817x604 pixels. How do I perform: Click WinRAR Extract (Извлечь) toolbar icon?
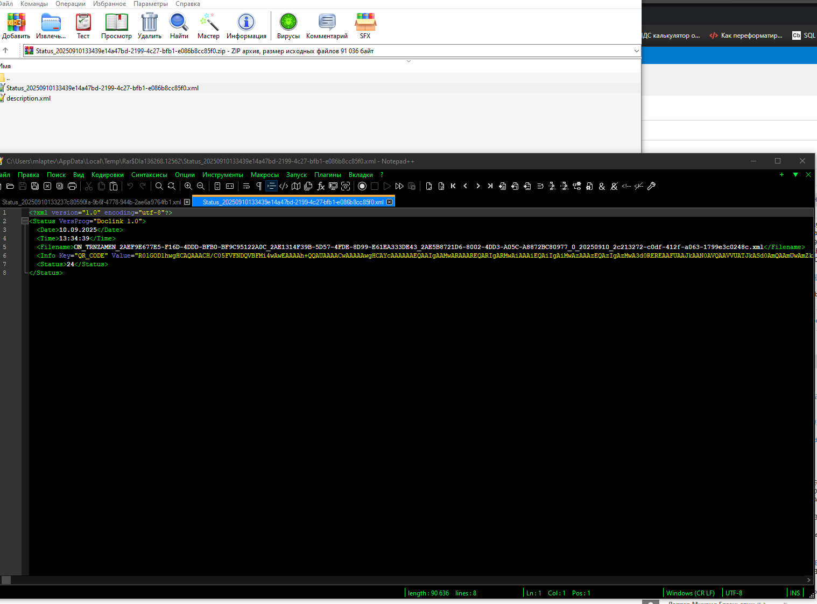(51, 26)
